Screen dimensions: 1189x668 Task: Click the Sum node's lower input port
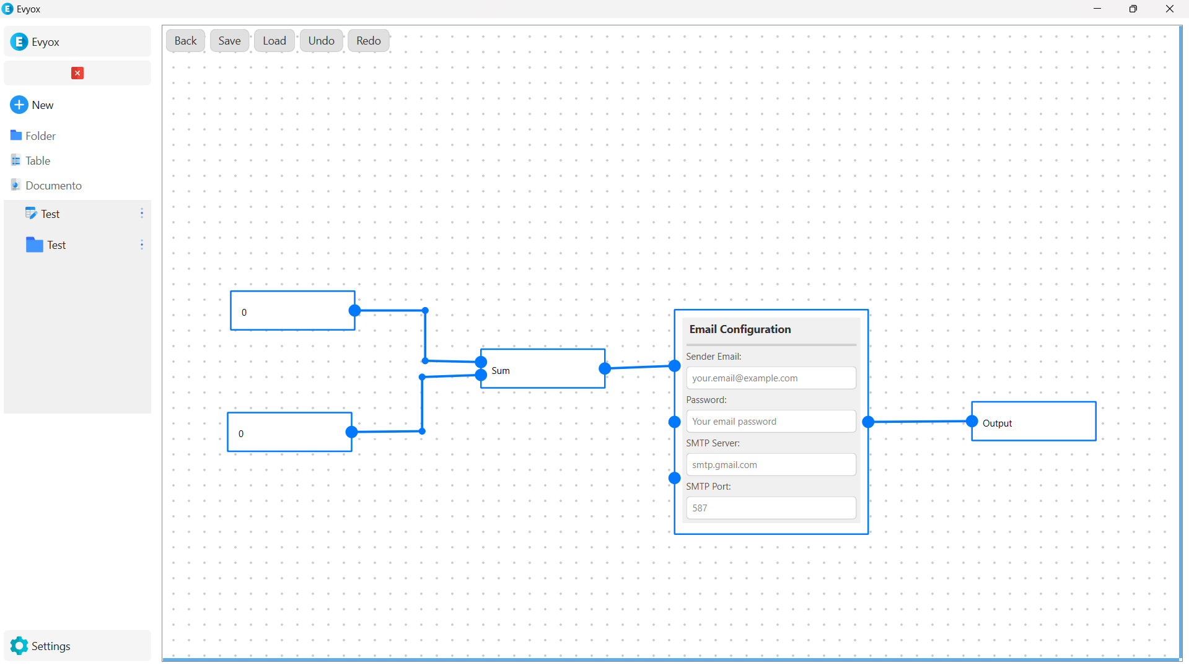coord(481,375)
